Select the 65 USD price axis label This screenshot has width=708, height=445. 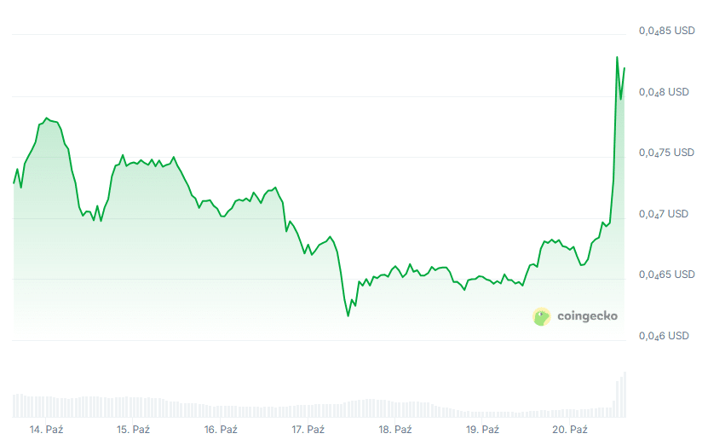[666, 275]
